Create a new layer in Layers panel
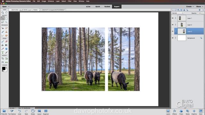Viewport: 205px width, 115px height. tap(173, 10)
